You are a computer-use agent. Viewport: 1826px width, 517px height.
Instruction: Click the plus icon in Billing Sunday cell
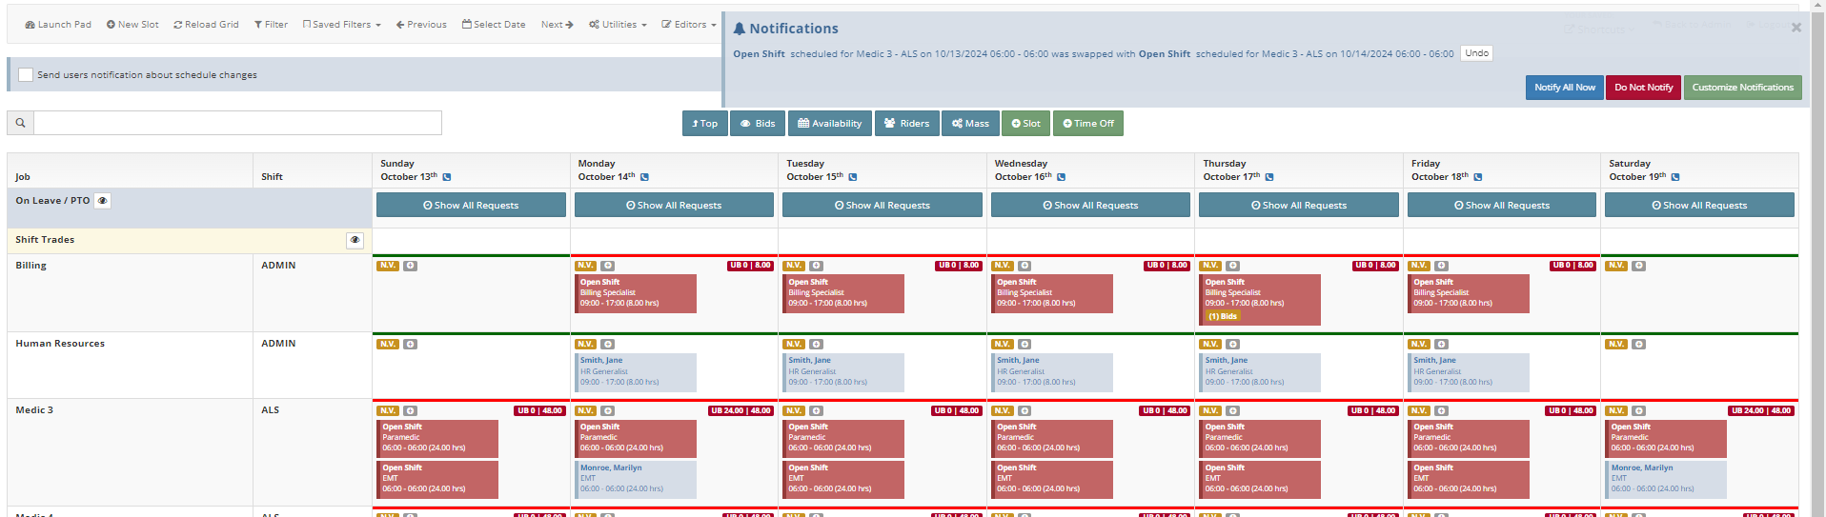coord(410,266)
